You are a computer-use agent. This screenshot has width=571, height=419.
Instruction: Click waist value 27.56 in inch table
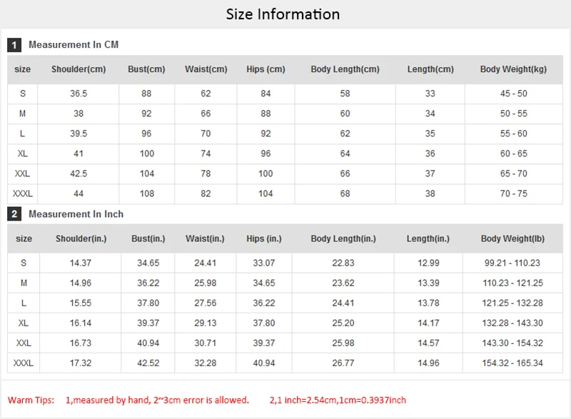coord(206,303)
